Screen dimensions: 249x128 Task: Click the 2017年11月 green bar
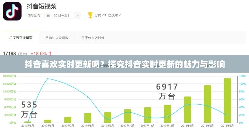147,115
